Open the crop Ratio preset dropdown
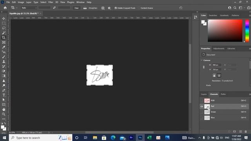The width and height of the screenshot is (251, 141). tap(29, 8)
